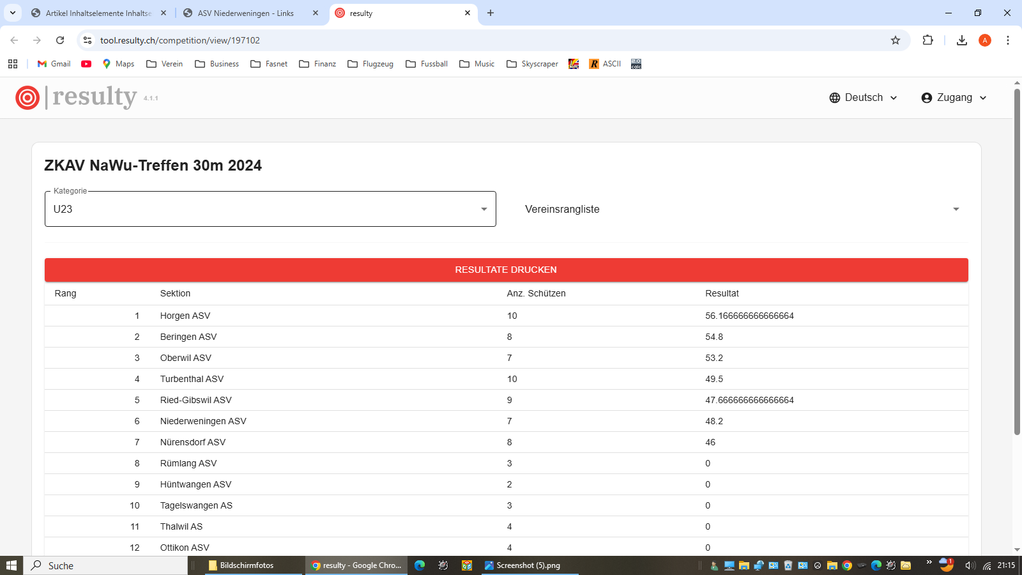Click the resulty target logo
The image size is (1022, 575).
tap(27, 98)
